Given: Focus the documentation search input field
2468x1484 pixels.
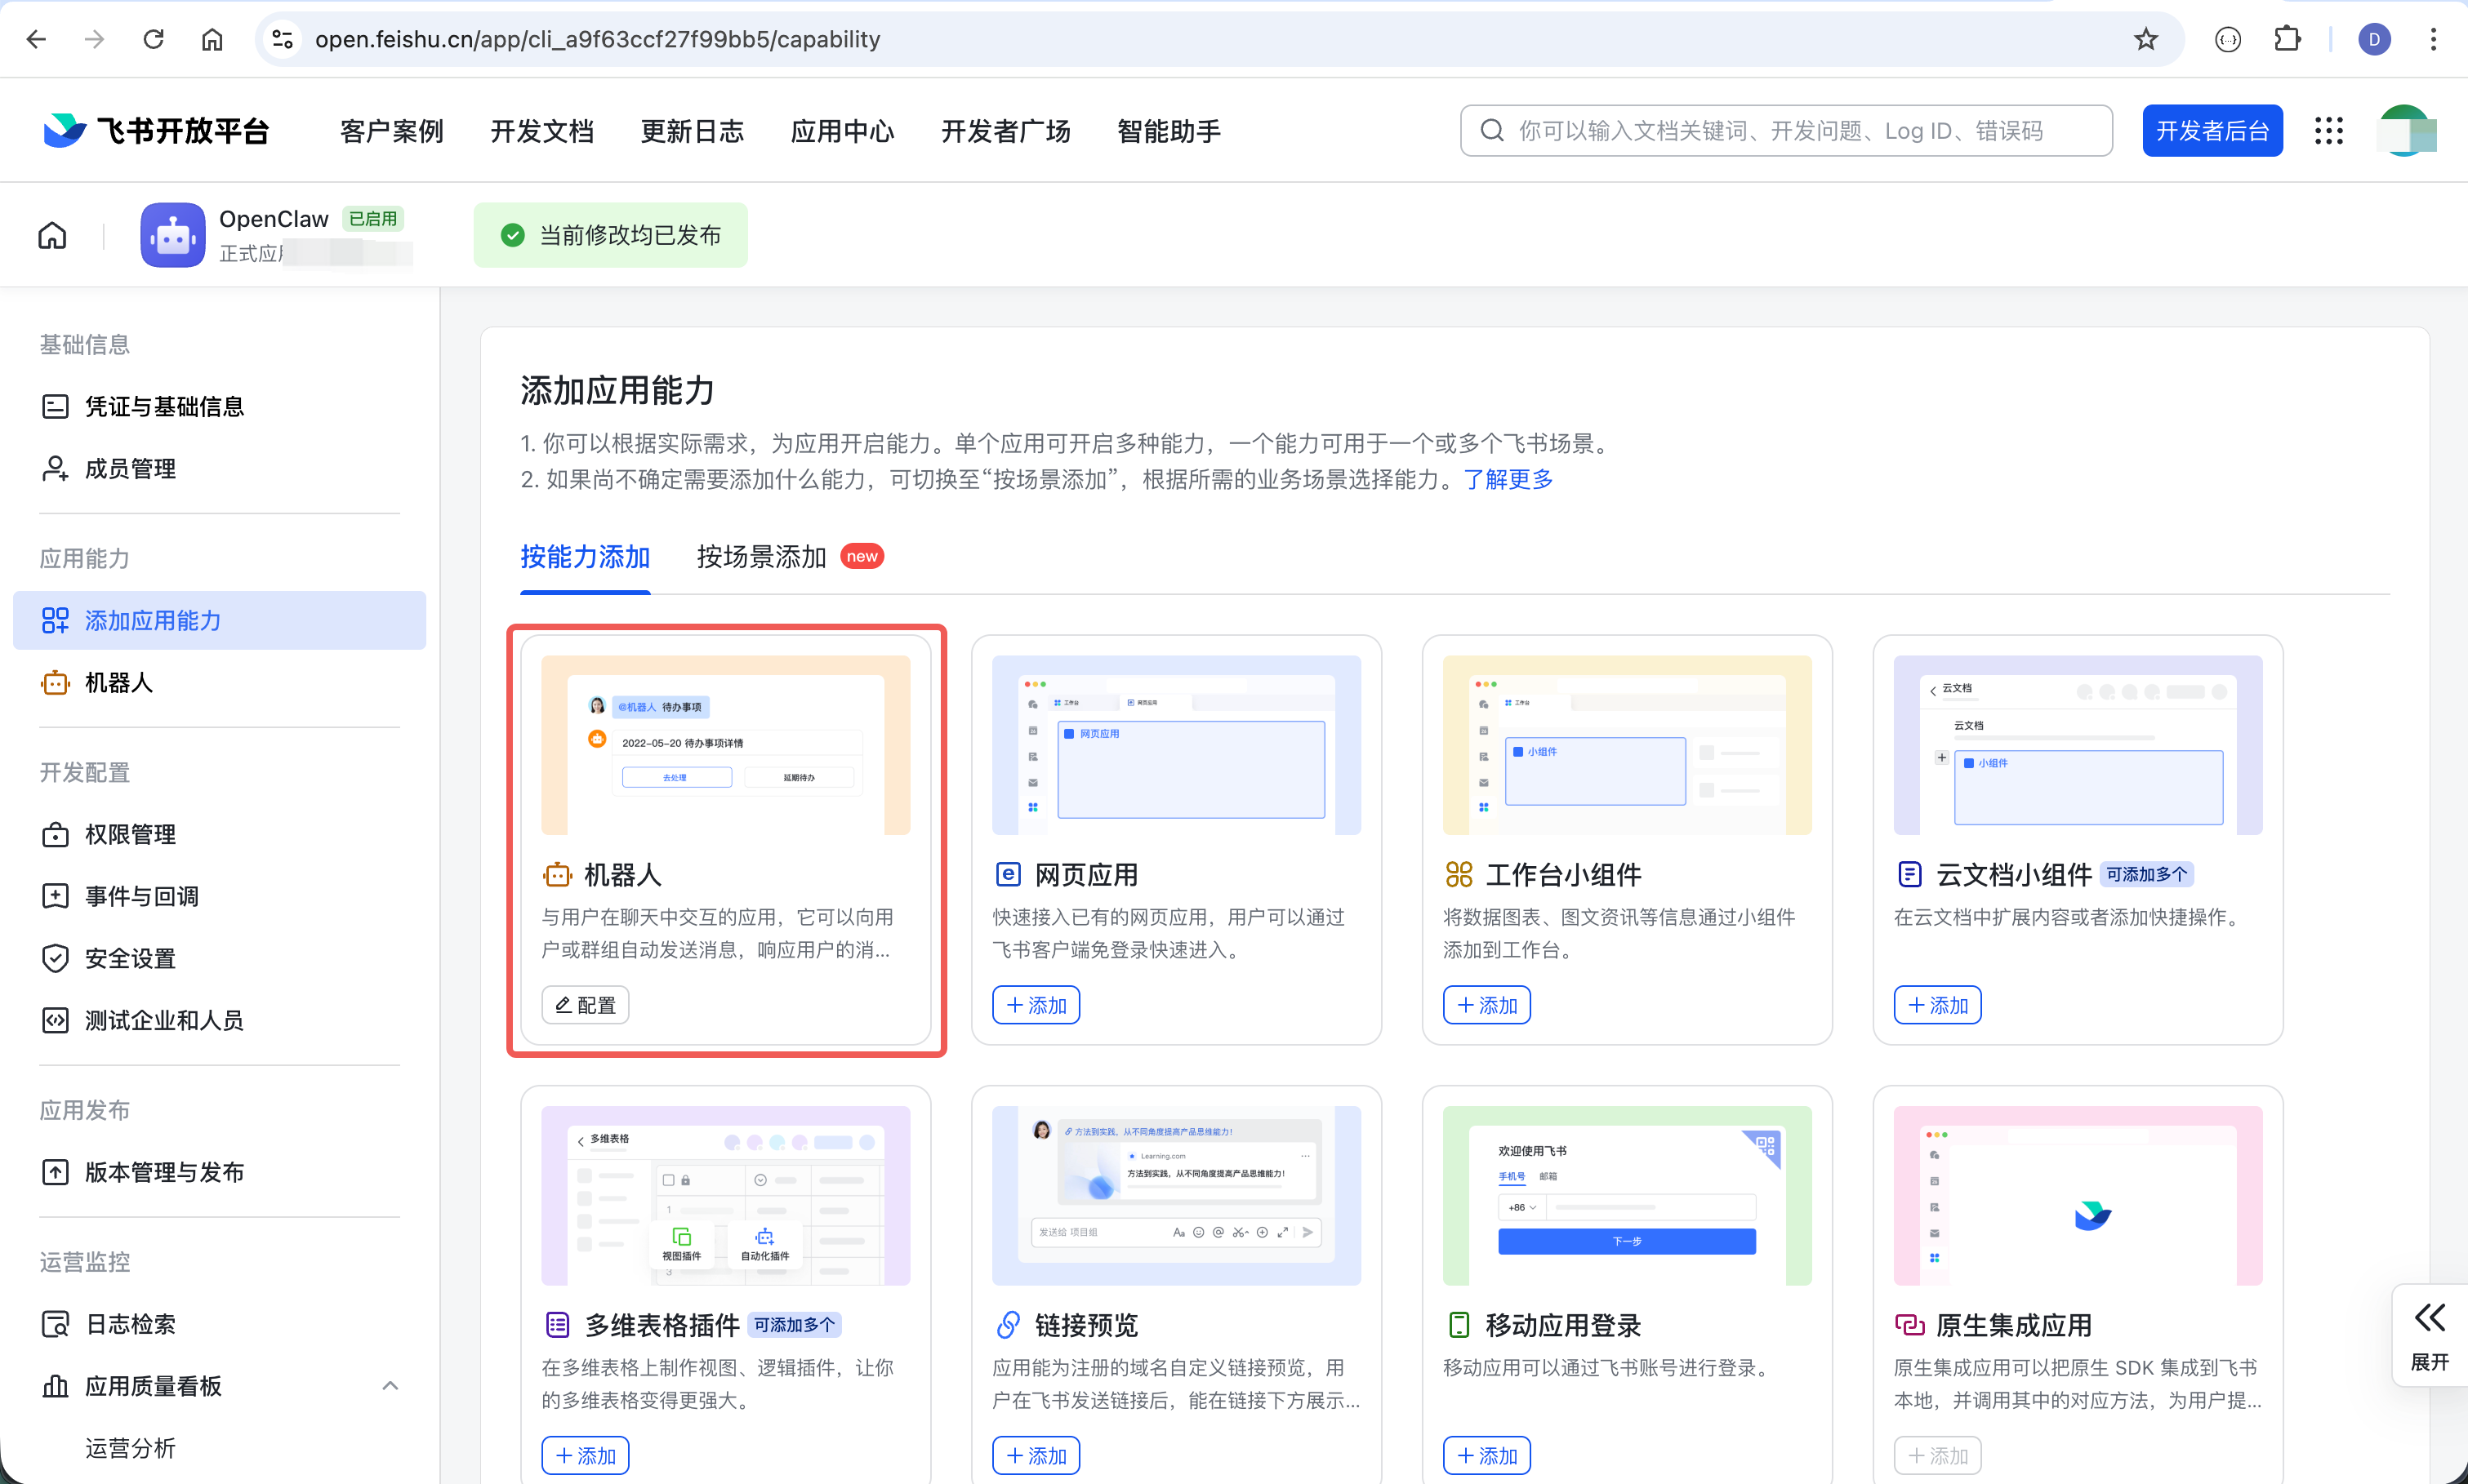Looking at the screenshot, I should 1786,130.
